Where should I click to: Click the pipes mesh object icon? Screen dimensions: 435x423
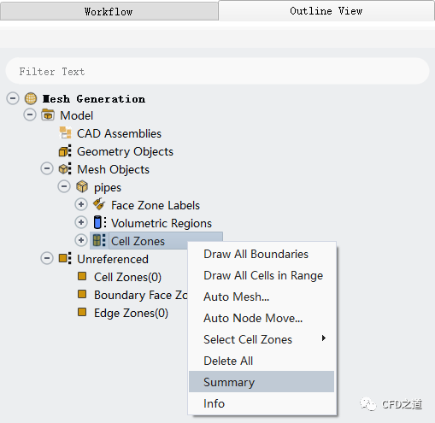(82, 187)
